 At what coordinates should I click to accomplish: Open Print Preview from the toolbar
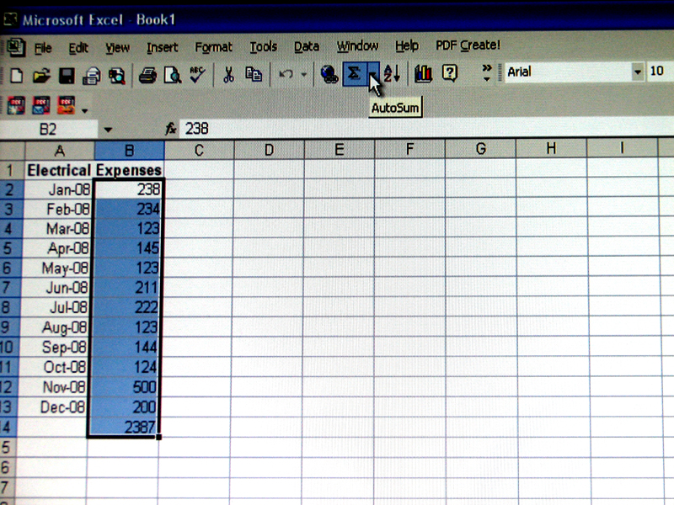click(x=173, y=75)
